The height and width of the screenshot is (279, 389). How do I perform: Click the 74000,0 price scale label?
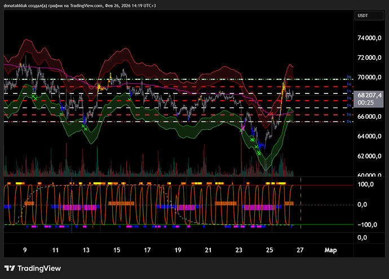coord(369,38)
